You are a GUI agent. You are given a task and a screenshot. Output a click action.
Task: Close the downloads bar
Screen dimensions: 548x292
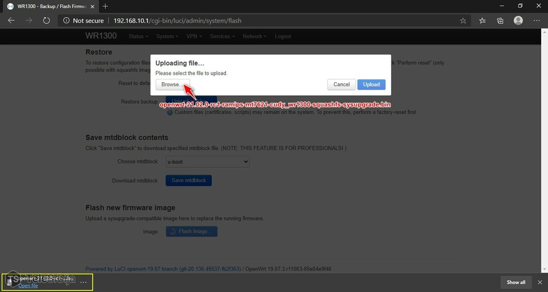[x=540, y=282]
